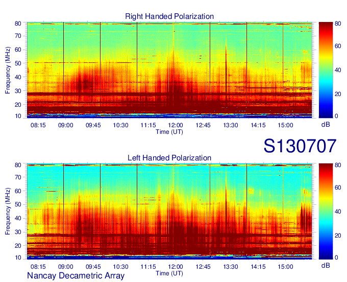347x282 pixels.
Task: Click "Time (UT)" label under Left Handed plot
Action: click(169, 273)
